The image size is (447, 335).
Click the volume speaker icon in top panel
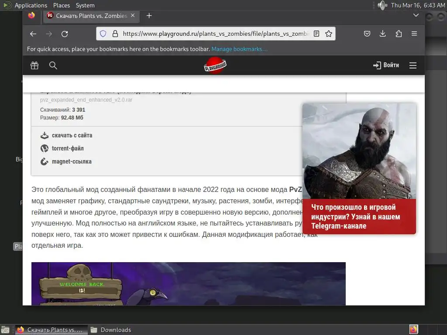(x=382, y=5)
